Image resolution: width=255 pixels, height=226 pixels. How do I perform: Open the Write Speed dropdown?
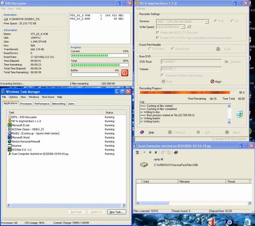click(x=183, y=27)
